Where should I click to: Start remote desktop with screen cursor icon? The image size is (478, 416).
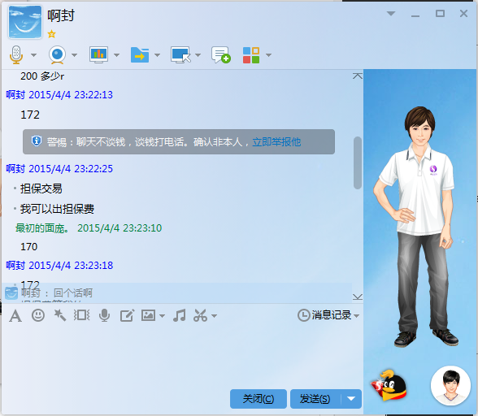pos(180,55)
